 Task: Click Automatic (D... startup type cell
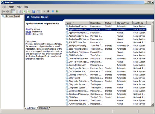124,46
